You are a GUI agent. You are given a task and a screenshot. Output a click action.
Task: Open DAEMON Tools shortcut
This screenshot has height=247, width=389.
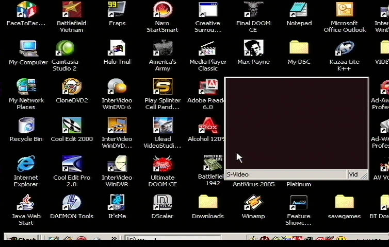pos(71,202)
